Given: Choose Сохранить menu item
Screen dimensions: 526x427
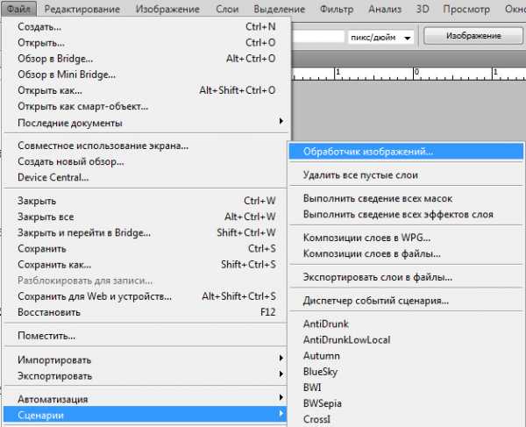Looking at the screenshot, I should [146, 248].
